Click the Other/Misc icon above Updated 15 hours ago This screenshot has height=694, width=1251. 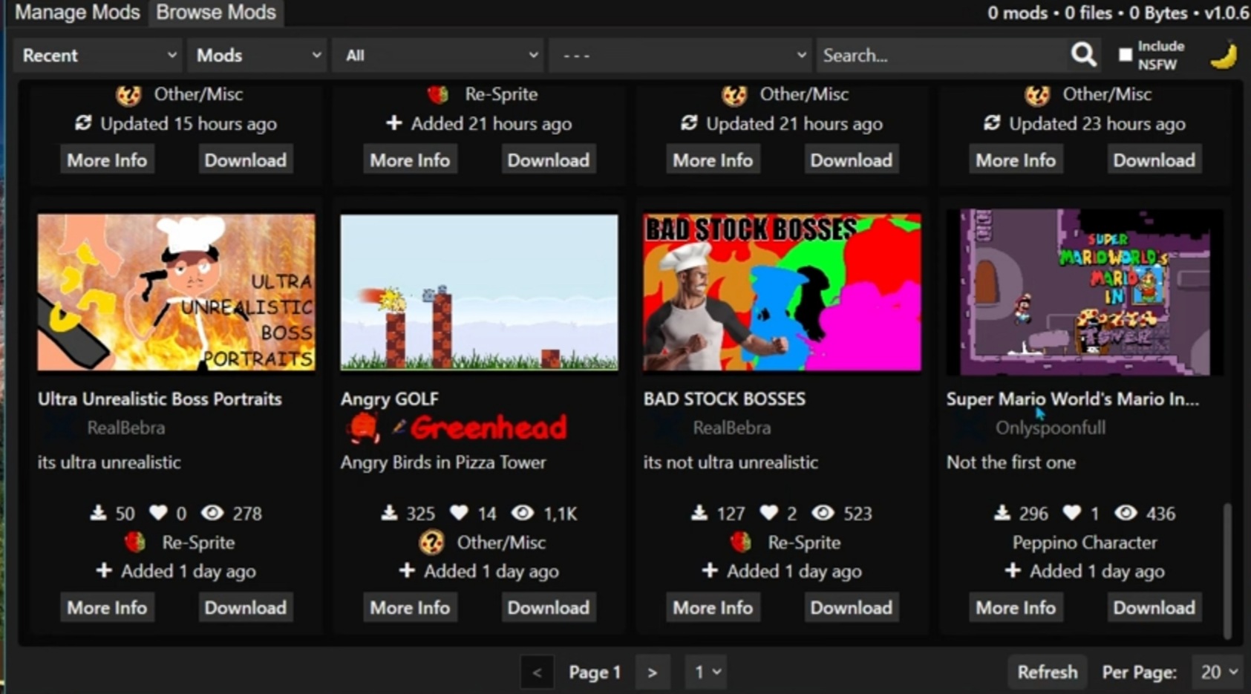[128, 94]
